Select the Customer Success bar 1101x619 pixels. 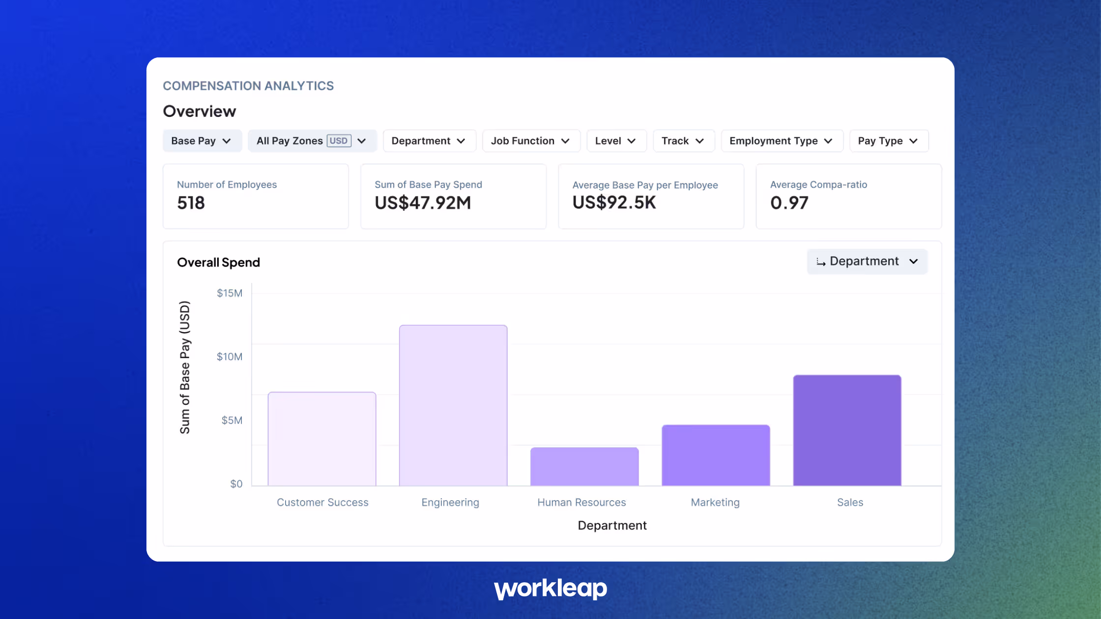click(322, 439)
